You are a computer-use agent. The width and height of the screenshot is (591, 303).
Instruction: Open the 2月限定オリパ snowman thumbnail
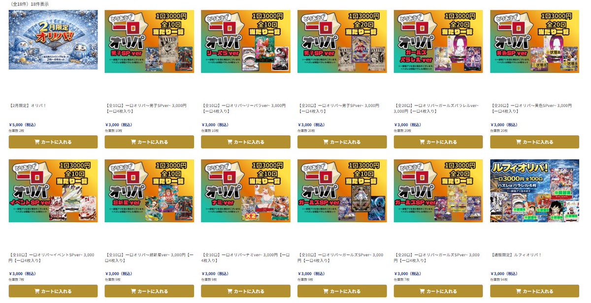[53, 39]
